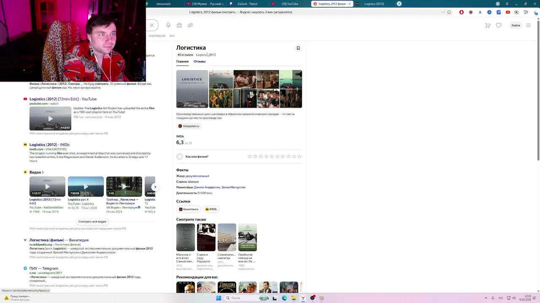Click the red Opera-style extension icon
The image size is (540, 303).
pyautogui.click(x=462, y=12)
